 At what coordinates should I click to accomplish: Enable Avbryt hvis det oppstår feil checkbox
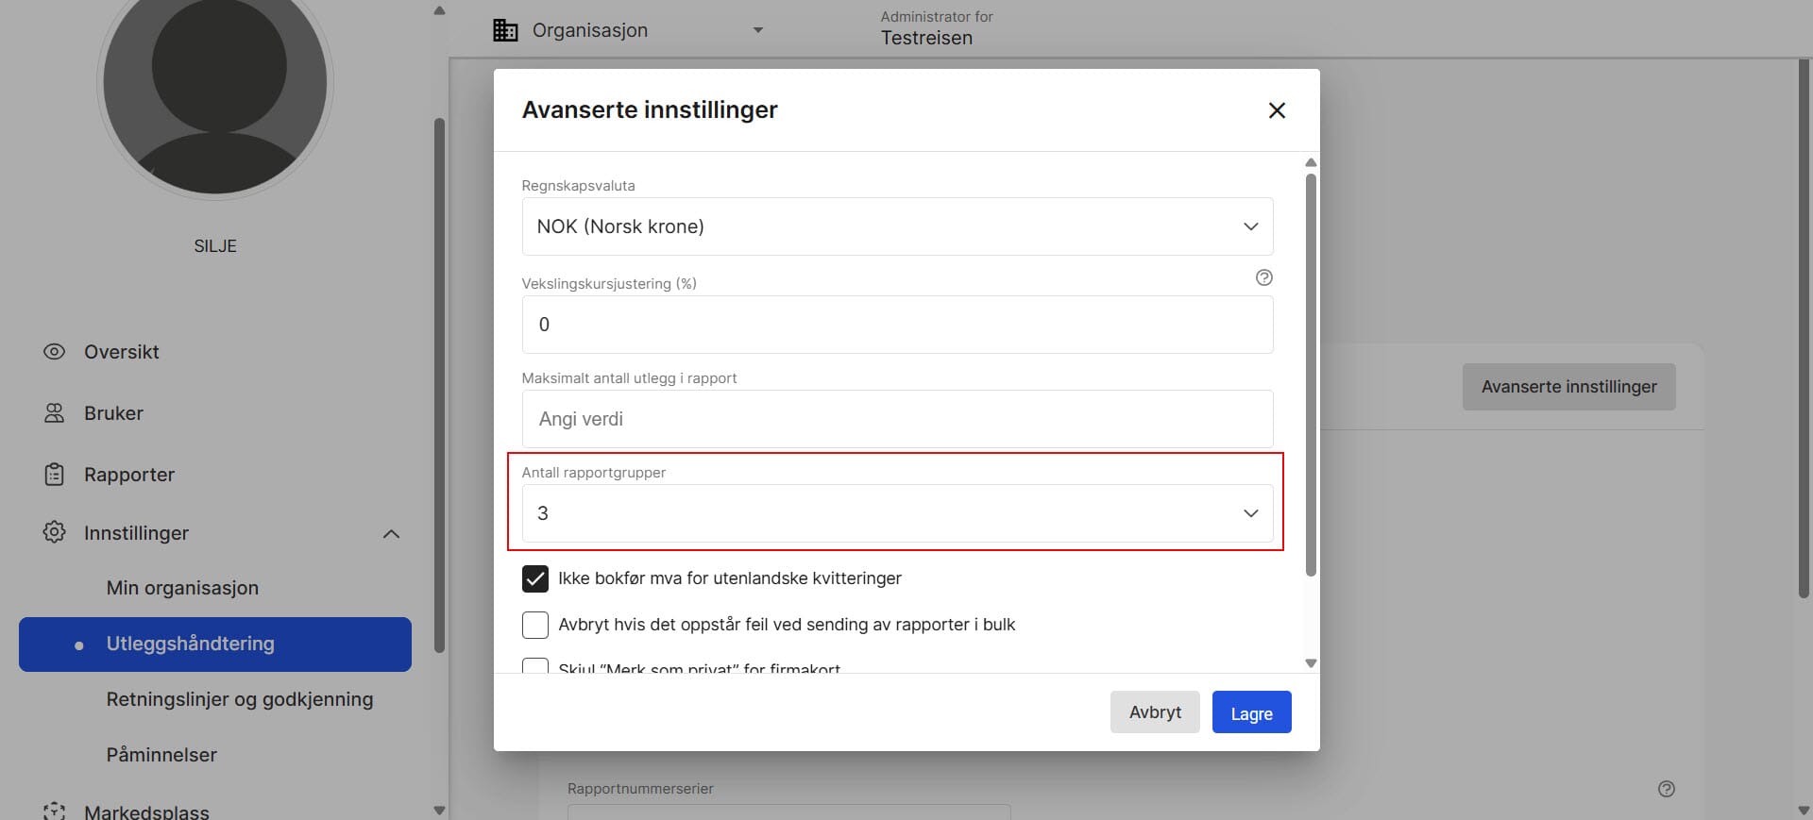coord(535,625)
